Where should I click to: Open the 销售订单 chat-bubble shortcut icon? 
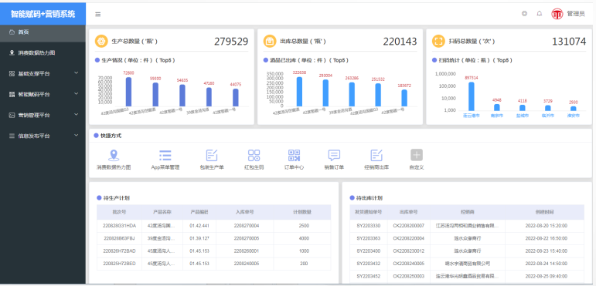pos(334,155)
